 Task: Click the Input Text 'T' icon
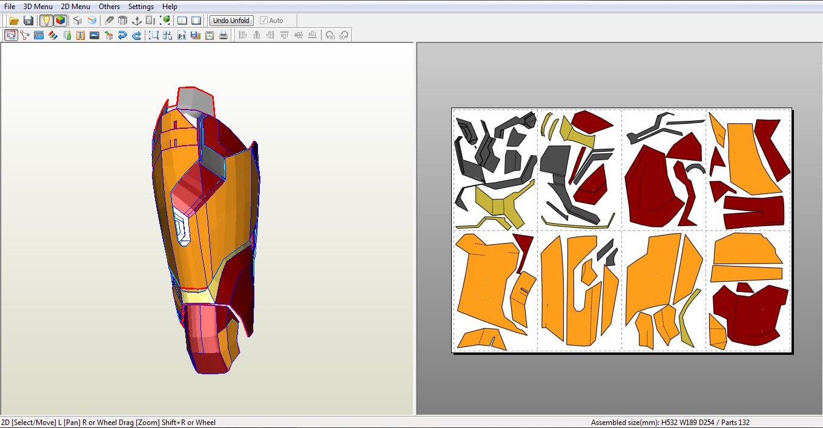pyautogui.click(x=81, y=35)
